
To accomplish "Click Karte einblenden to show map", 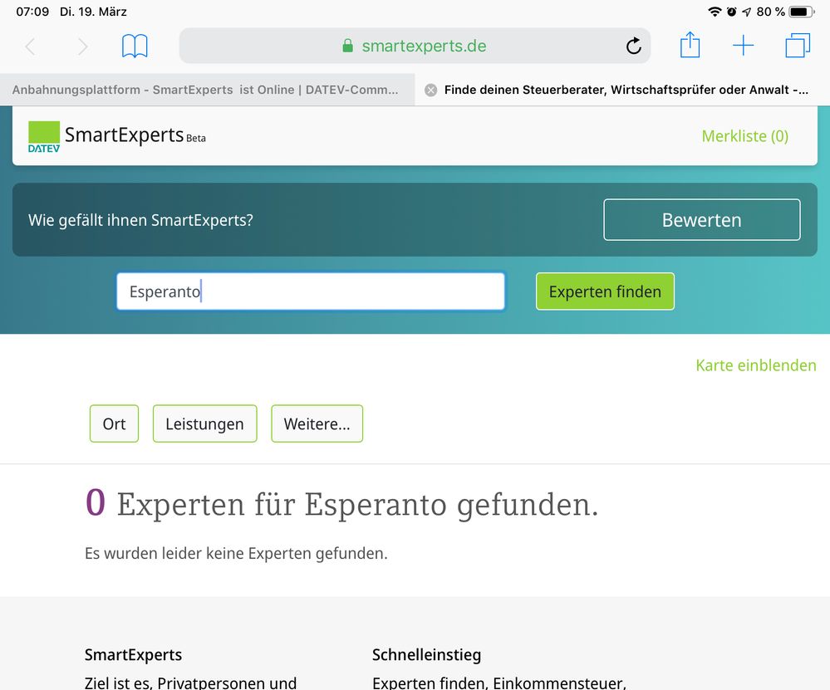I will [x=756, y=365].
